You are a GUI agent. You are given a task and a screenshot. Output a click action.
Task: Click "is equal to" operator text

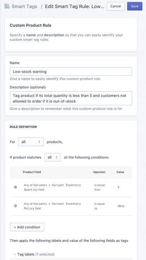99,206
